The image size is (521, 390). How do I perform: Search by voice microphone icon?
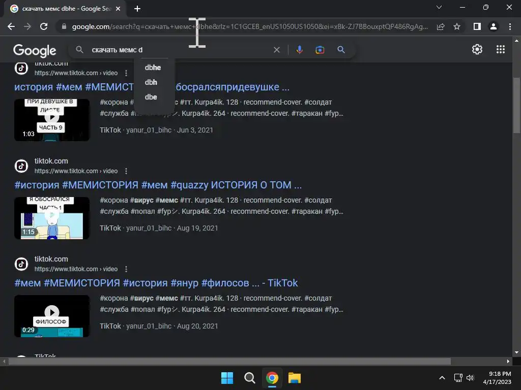[x=299, y=50]
